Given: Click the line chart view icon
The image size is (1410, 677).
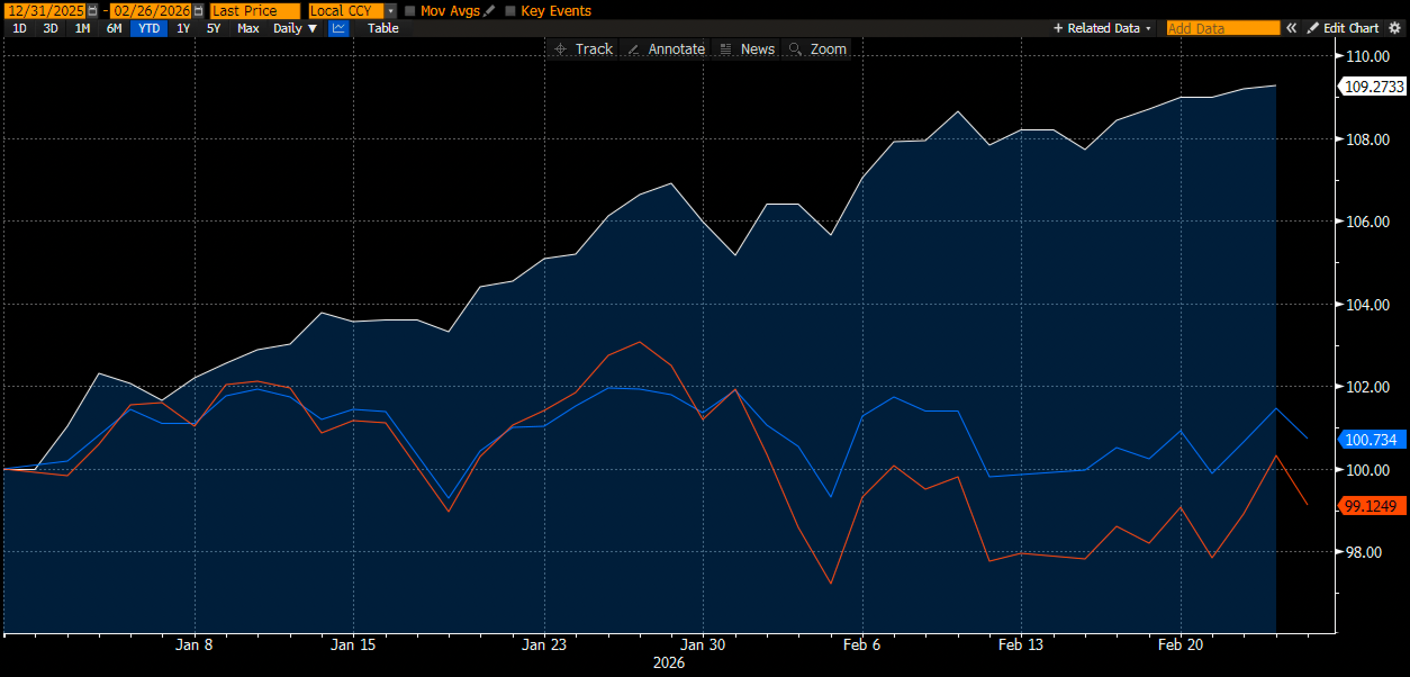Looking at the screenshot, I should [x=338, y=28].
